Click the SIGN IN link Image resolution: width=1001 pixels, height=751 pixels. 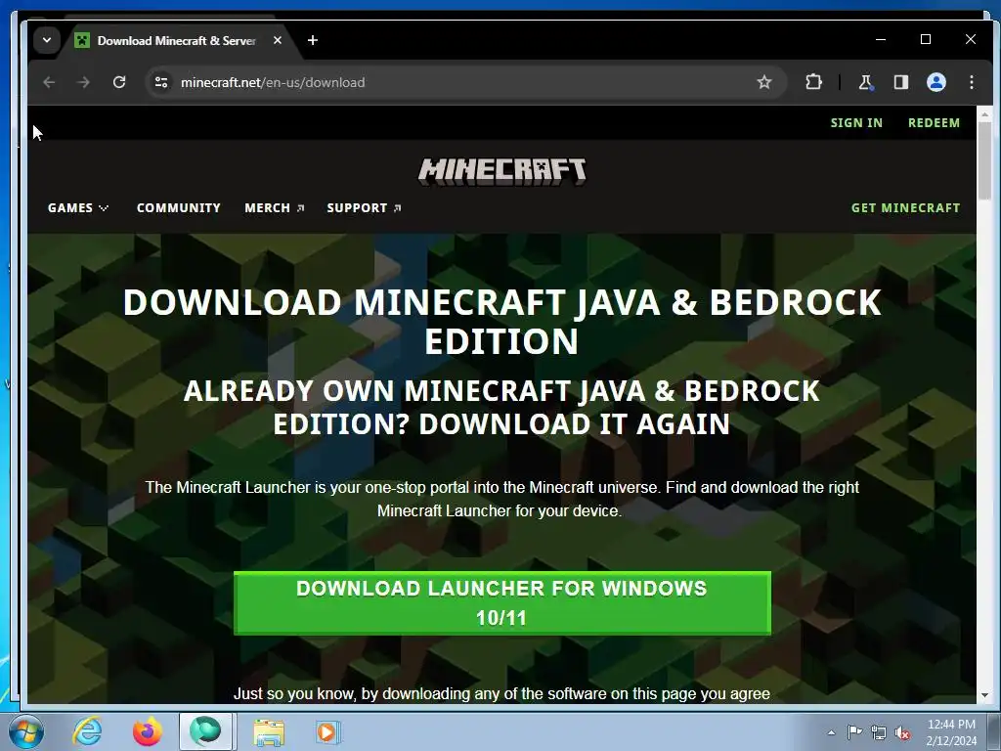(x=856, y=122)
